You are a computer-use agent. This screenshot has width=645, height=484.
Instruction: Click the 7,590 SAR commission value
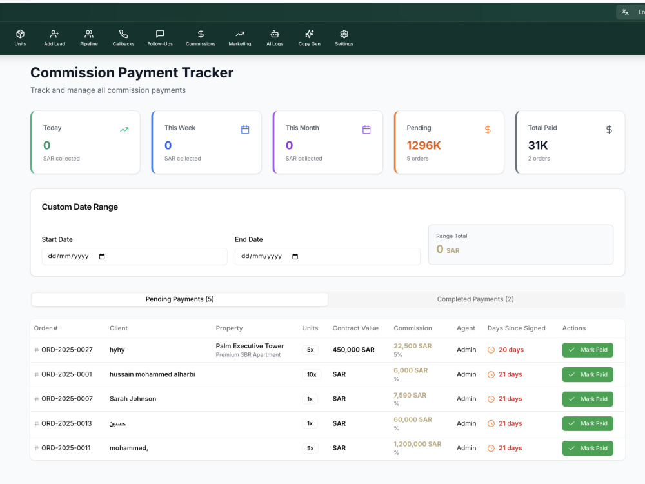tap(410, 395)
